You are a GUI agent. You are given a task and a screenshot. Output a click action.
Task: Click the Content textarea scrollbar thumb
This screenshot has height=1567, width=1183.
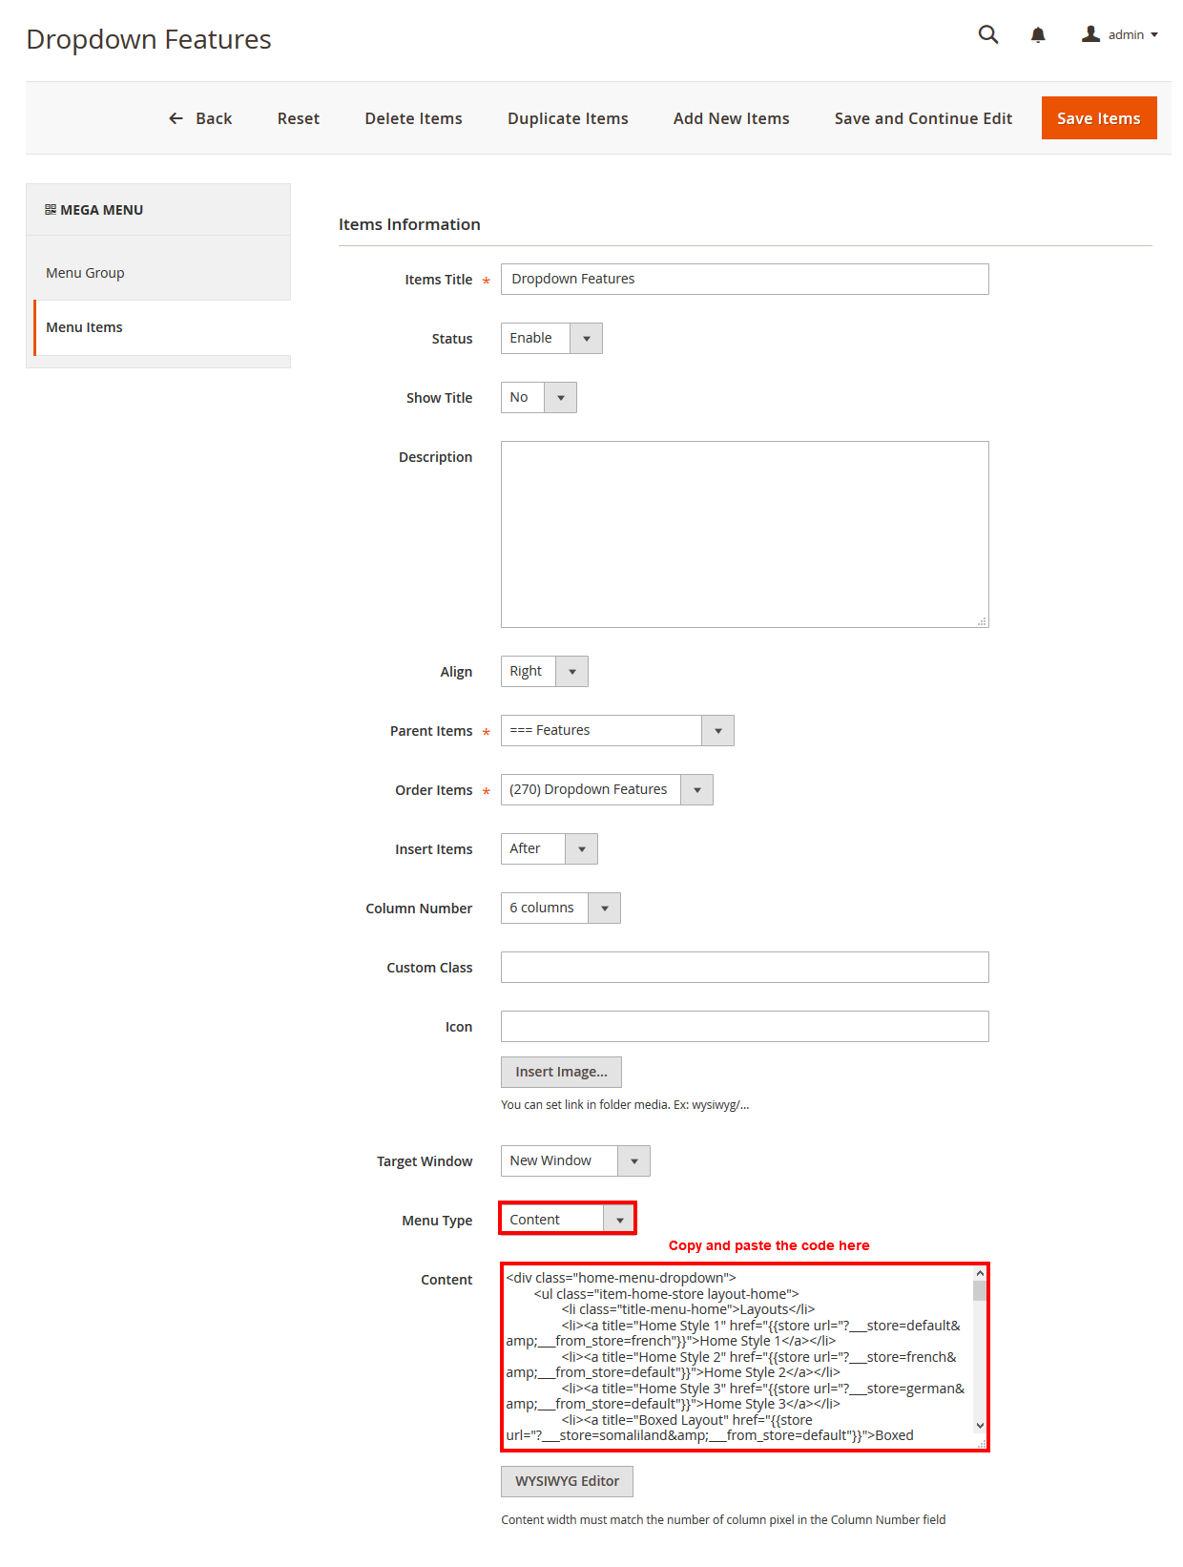(980, 1291)
